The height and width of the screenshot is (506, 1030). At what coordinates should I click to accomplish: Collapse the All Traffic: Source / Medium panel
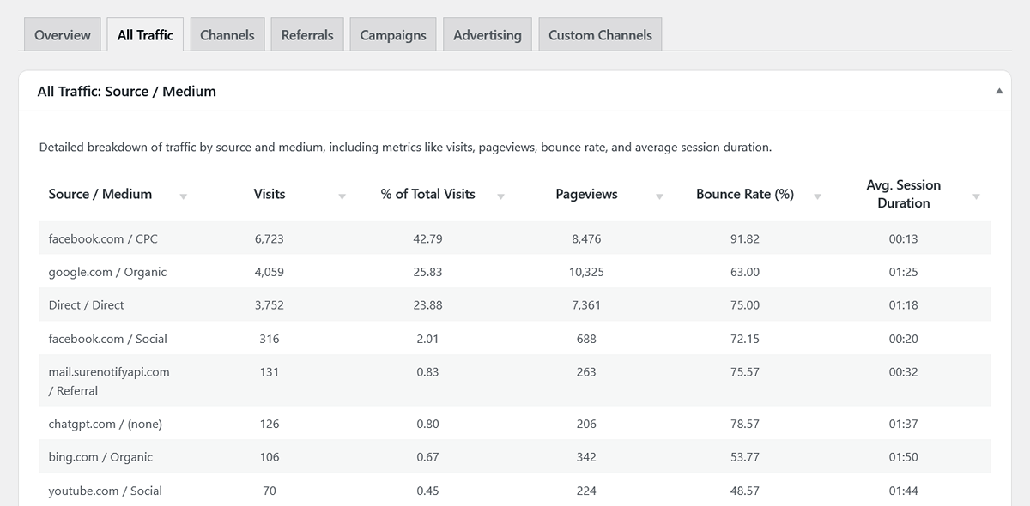point(998,88)
